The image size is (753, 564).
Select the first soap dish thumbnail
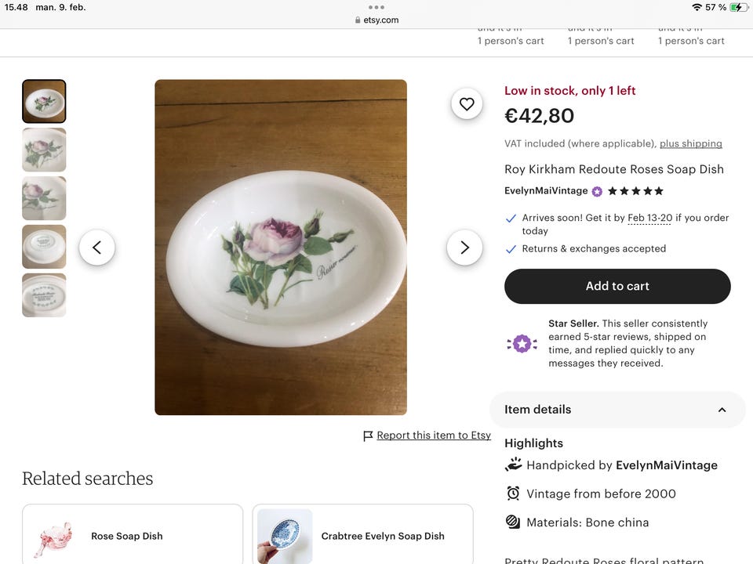(44, 101)
